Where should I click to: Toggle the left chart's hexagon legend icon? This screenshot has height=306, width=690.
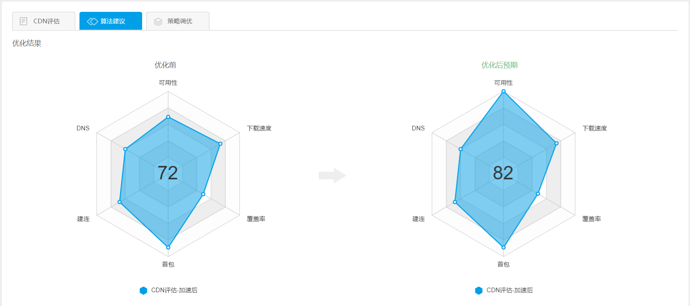(x=143, y=291)
